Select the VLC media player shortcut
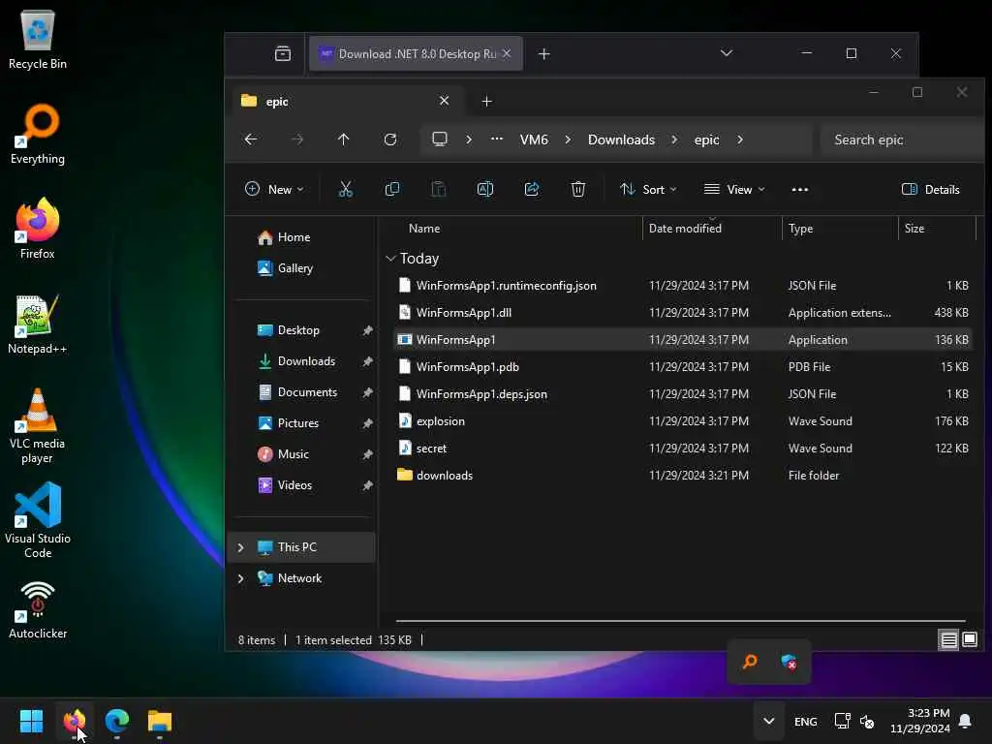992x744 pixels. pos(38,426)
